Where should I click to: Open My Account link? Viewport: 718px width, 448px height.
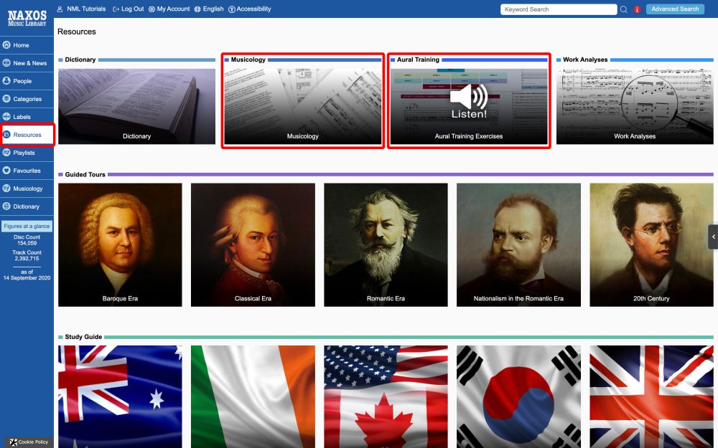(173, 9)
